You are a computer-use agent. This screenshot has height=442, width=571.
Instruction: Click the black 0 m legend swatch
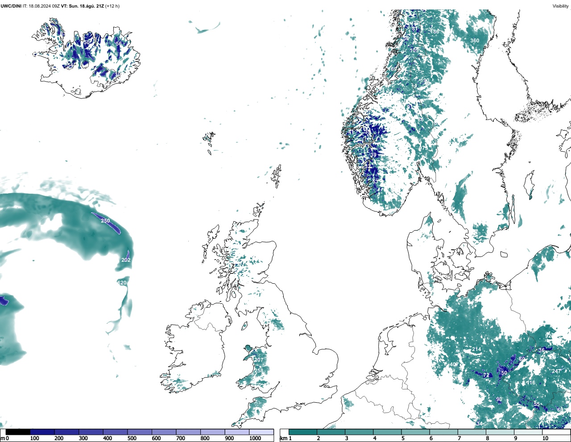18,432
